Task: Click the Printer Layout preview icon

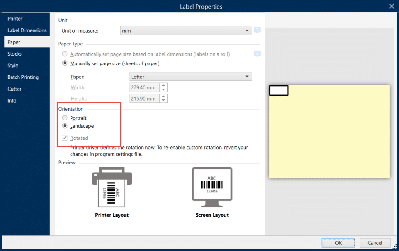Action: tap(112, 187)
